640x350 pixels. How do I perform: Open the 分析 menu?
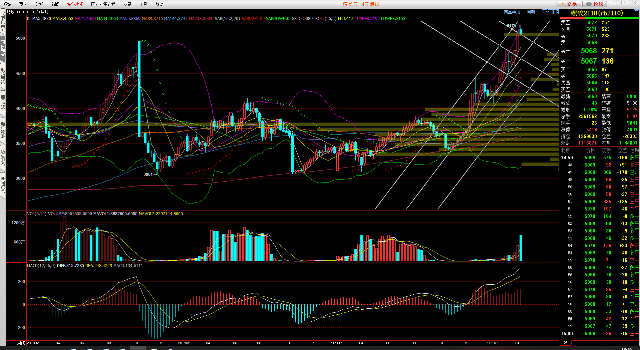(x=39, y=4)
